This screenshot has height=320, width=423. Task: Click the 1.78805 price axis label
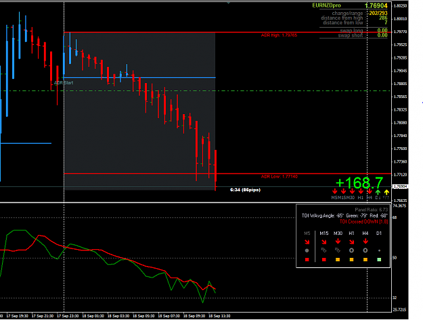pos(401,84)
